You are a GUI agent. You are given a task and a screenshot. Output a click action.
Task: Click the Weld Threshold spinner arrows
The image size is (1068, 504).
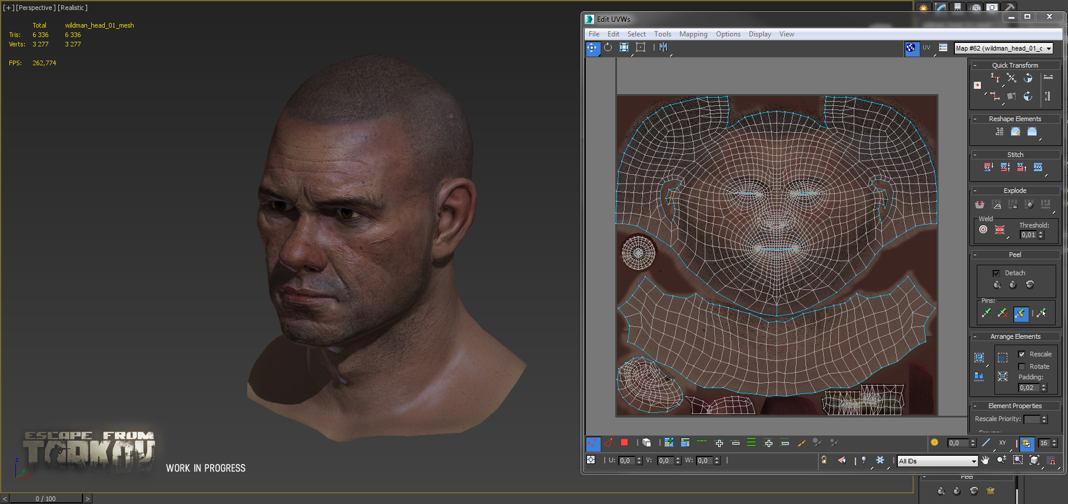click(x=1041, y=235)
